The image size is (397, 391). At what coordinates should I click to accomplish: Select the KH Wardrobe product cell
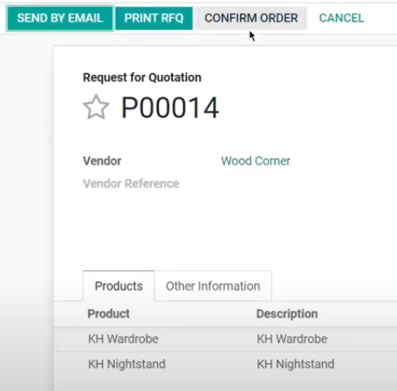pos(123,339)
